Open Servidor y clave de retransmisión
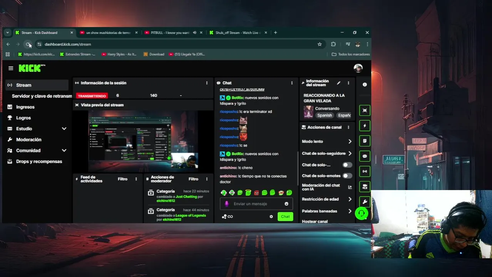 click(x=42, y=96)
